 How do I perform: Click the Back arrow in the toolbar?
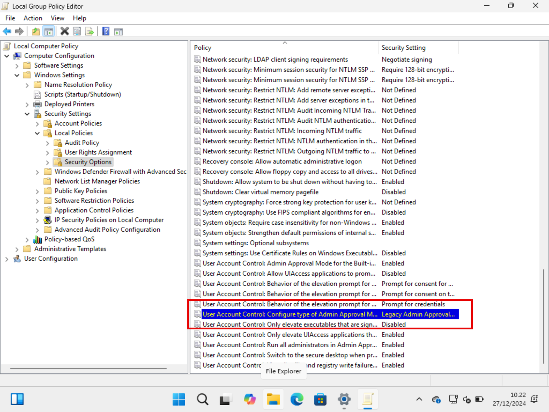[x=7, y=31]
